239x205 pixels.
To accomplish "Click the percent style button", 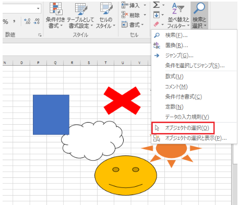I will (6, 21).
